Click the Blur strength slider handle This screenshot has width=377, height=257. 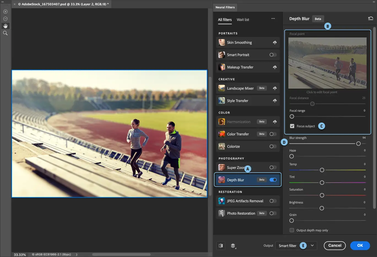[x=358, y=143]
